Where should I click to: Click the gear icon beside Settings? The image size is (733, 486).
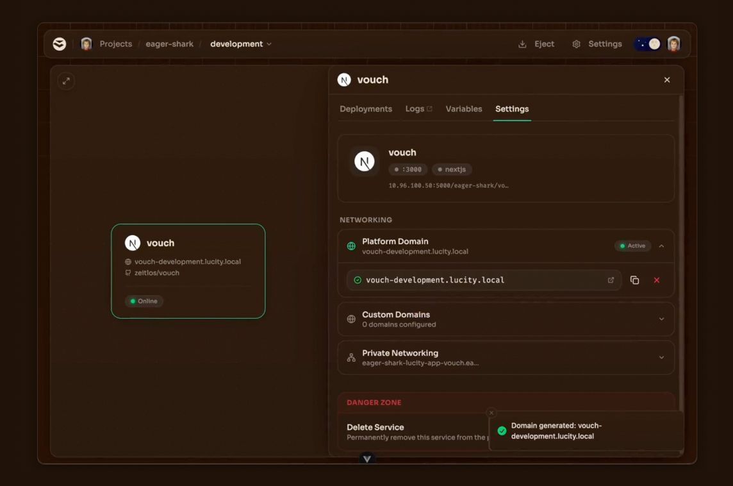coord(577,44)
